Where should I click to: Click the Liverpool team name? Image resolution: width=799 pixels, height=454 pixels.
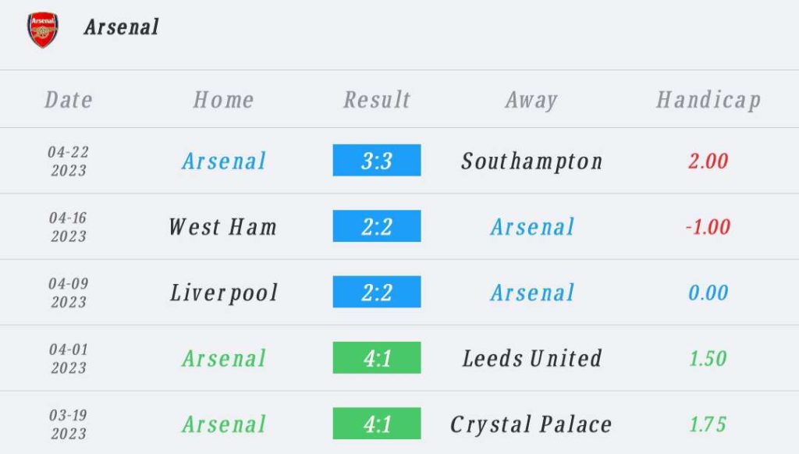pos(224,293)
